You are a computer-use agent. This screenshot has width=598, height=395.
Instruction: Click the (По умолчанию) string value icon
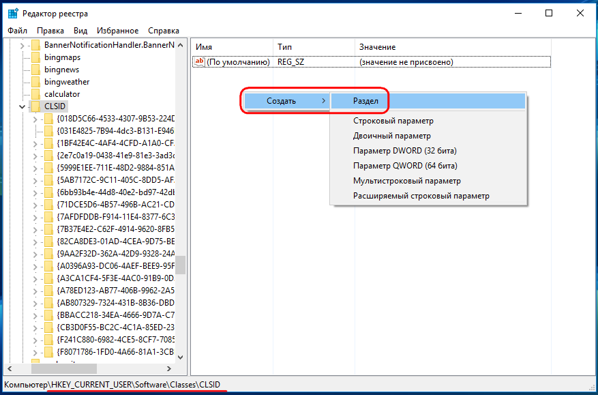200,61
